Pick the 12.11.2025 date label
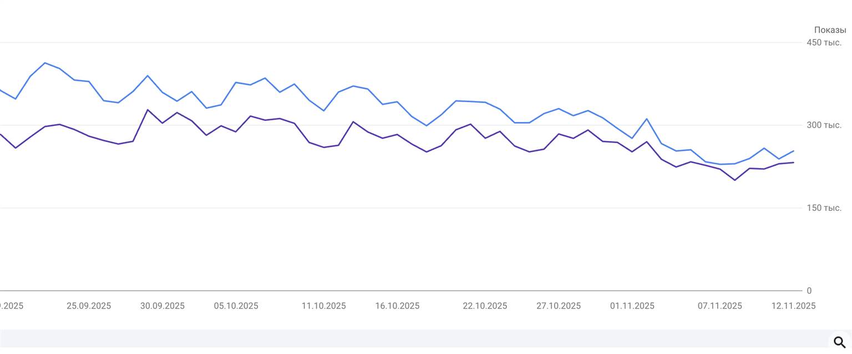 point(794,306)
